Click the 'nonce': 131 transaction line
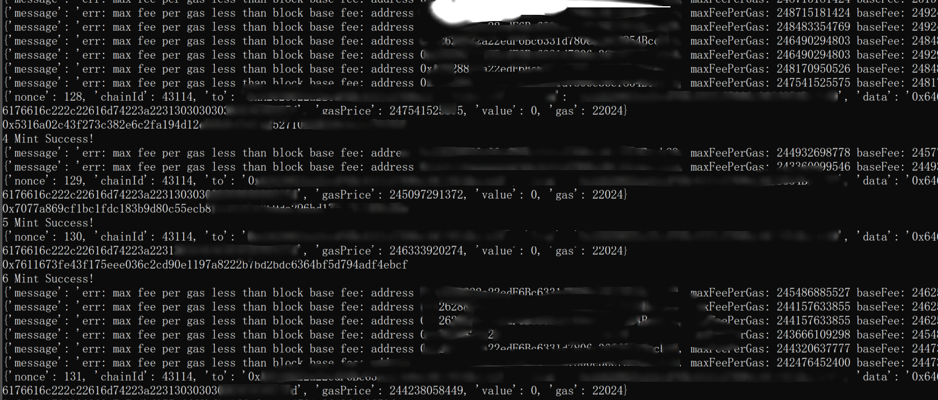938x400 pixels. coord(470,377)
